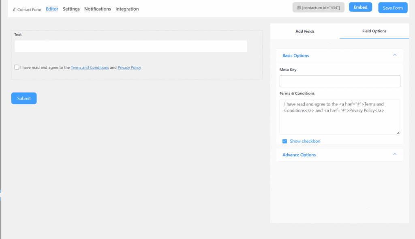Select the Field Options tab
Image resolution: width=415 pixels, height=239 pixels.
coord(374,31)
